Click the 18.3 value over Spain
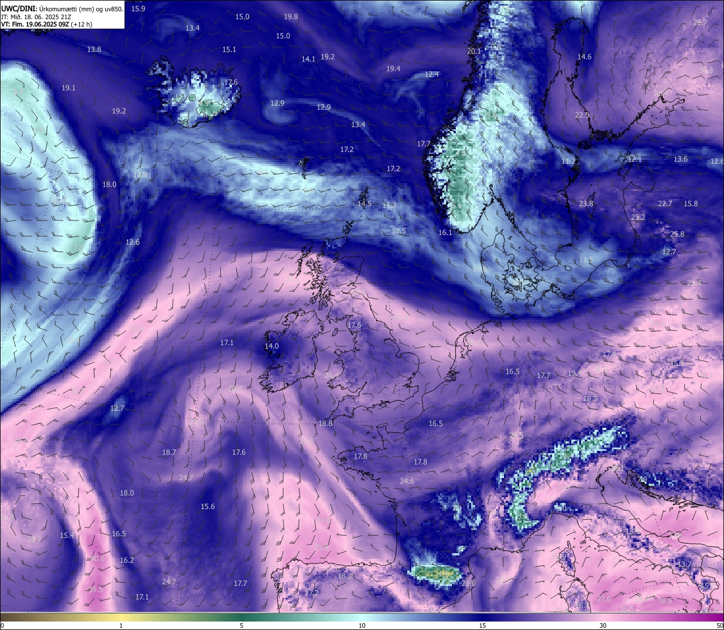Viewport: 724px width, 630px height. tap(344, 576)
